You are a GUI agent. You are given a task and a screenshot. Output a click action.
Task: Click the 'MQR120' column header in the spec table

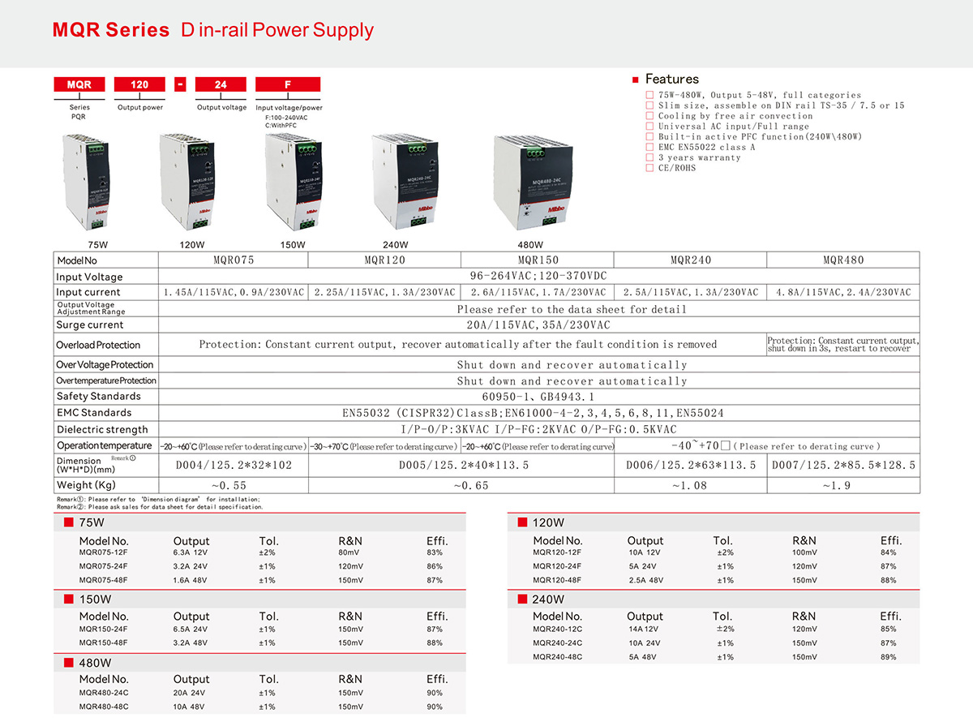(x=384, y=260)
